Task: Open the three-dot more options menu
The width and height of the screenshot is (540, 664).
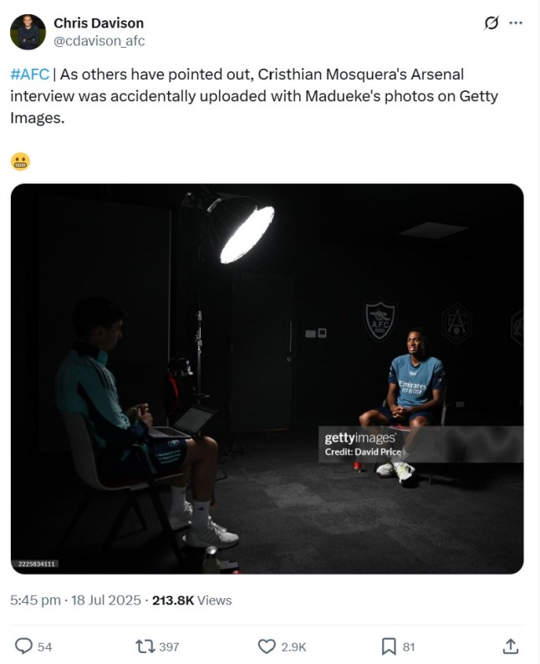Action: point(517,23)
